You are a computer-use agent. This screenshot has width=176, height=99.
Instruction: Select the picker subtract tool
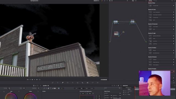coord(46,88)
